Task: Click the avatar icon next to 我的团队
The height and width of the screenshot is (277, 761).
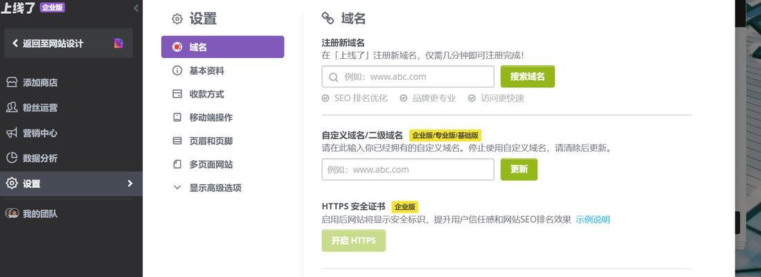Action: tap(12, 213)
